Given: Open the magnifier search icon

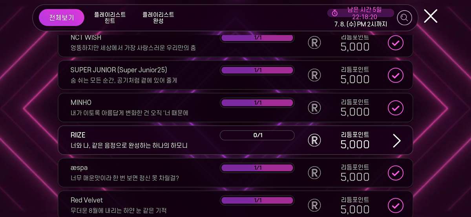Looking at the screenshot, I should click(404, 18).
